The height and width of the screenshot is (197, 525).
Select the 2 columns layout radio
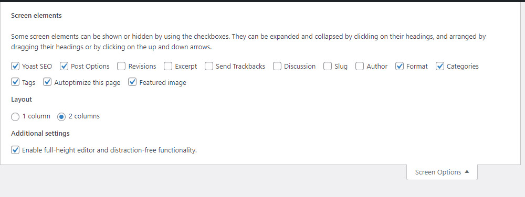[61, 116]
